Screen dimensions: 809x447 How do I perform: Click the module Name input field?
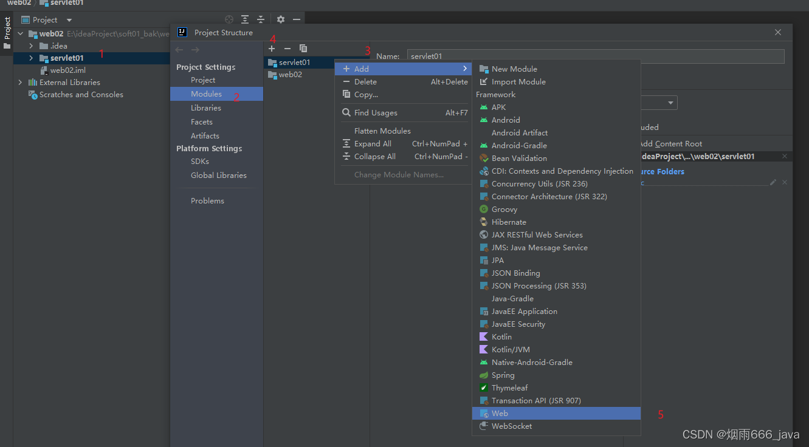(596, 56)
